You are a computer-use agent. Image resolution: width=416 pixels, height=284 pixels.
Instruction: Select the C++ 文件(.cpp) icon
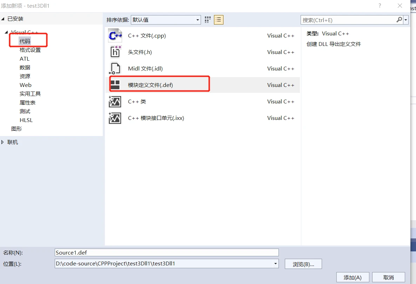pos(115,35)
